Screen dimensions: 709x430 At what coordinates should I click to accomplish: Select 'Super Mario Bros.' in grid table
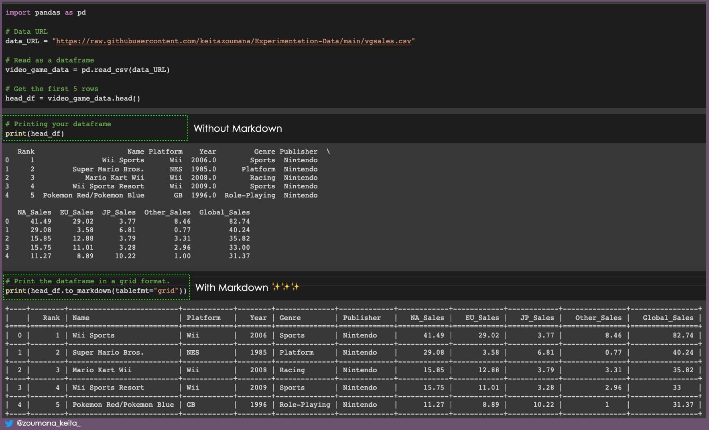108,353
